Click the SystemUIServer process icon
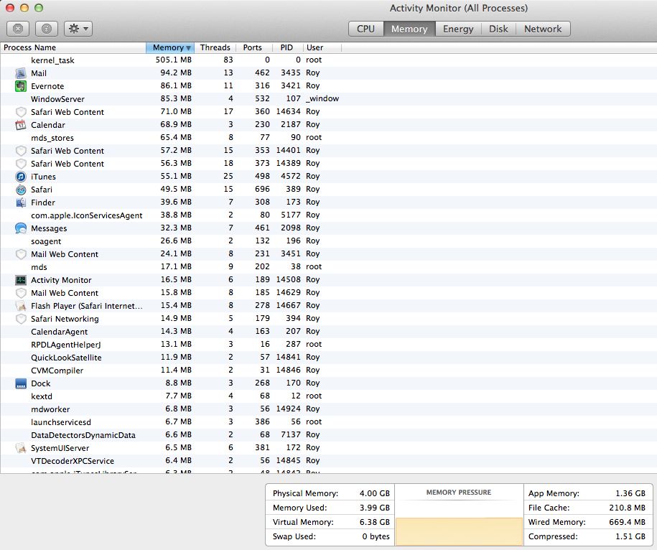 (21, 448)
